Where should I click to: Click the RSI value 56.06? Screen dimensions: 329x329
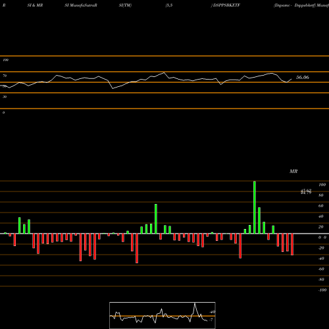point(303,77)
